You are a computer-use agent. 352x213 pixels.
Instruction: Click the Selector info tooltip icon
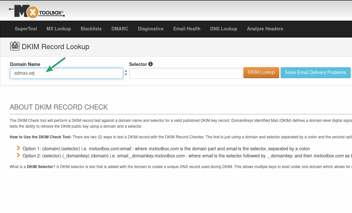pyautogui.click(x=150, y=64)
